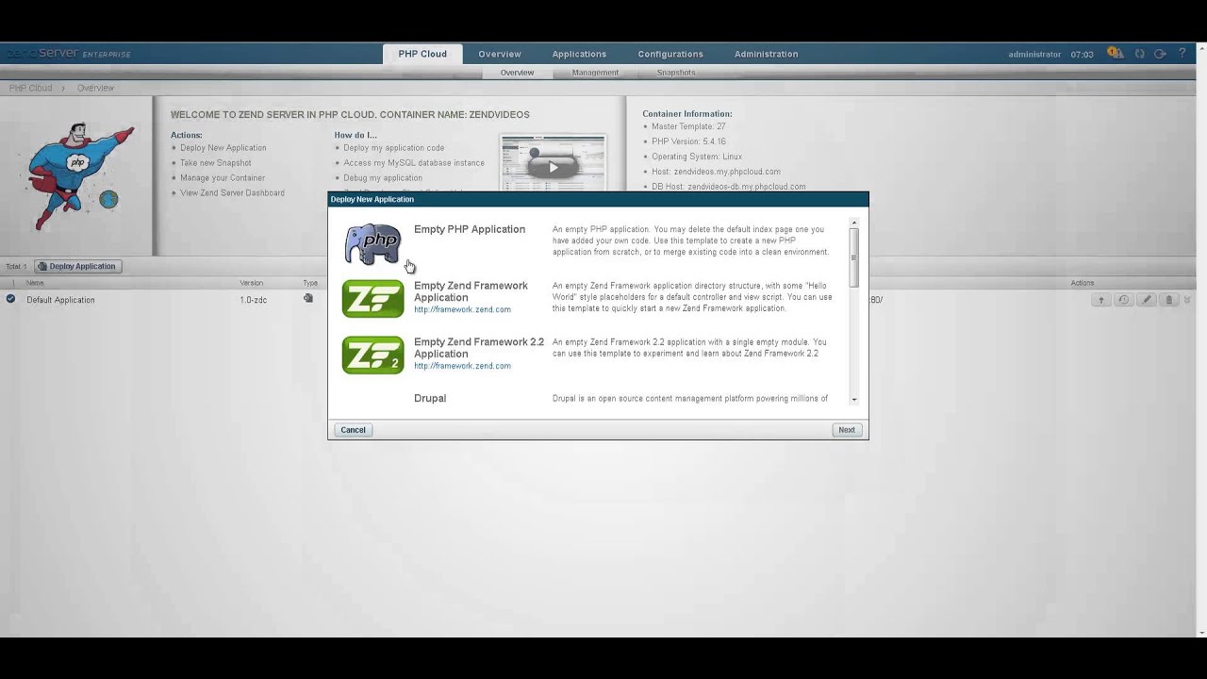The height and width of the screenshot is (679, 1207).
Task: Click the Zend Server Enterprise logo
Action: (68, 54)
